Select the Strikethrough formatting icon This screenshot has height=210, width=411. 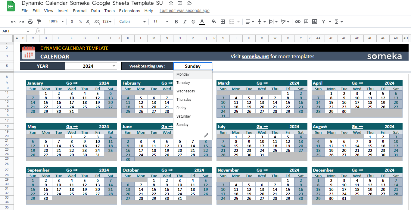tap(193, 21)
